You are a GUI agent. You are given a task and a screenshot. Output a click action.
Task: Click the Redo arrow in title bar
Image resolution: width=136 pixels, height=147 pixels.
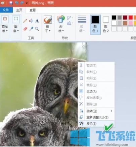[x=22, y=3]
